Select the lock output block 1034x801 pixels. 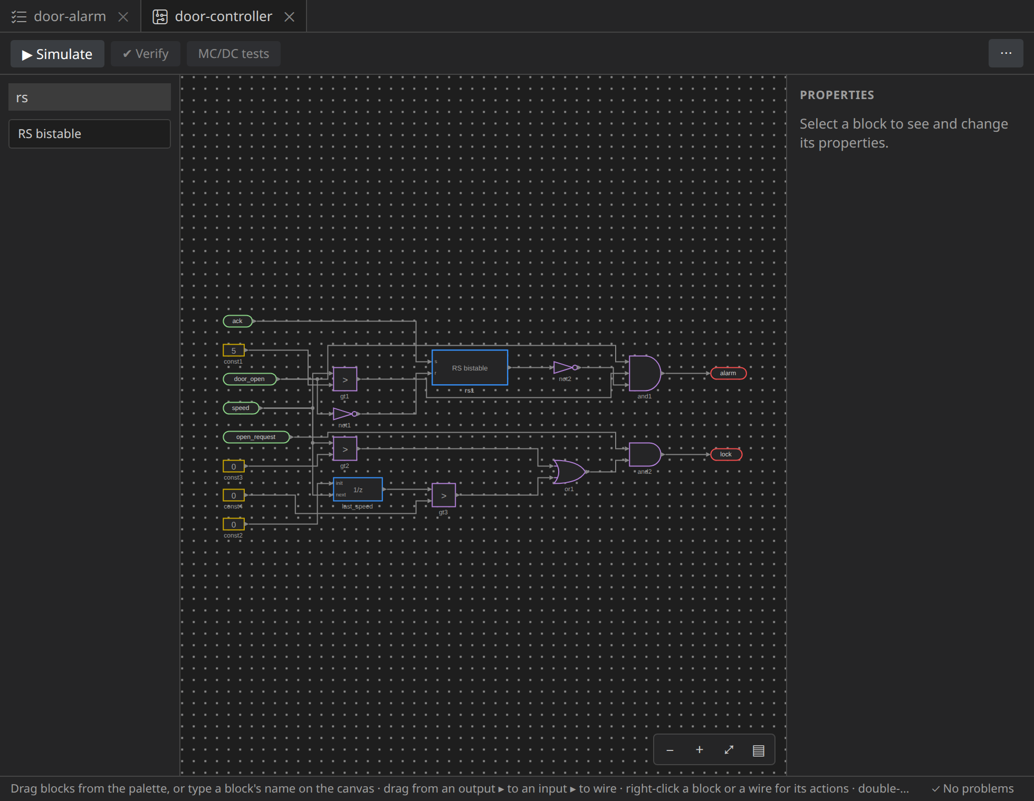click(726, 454)
